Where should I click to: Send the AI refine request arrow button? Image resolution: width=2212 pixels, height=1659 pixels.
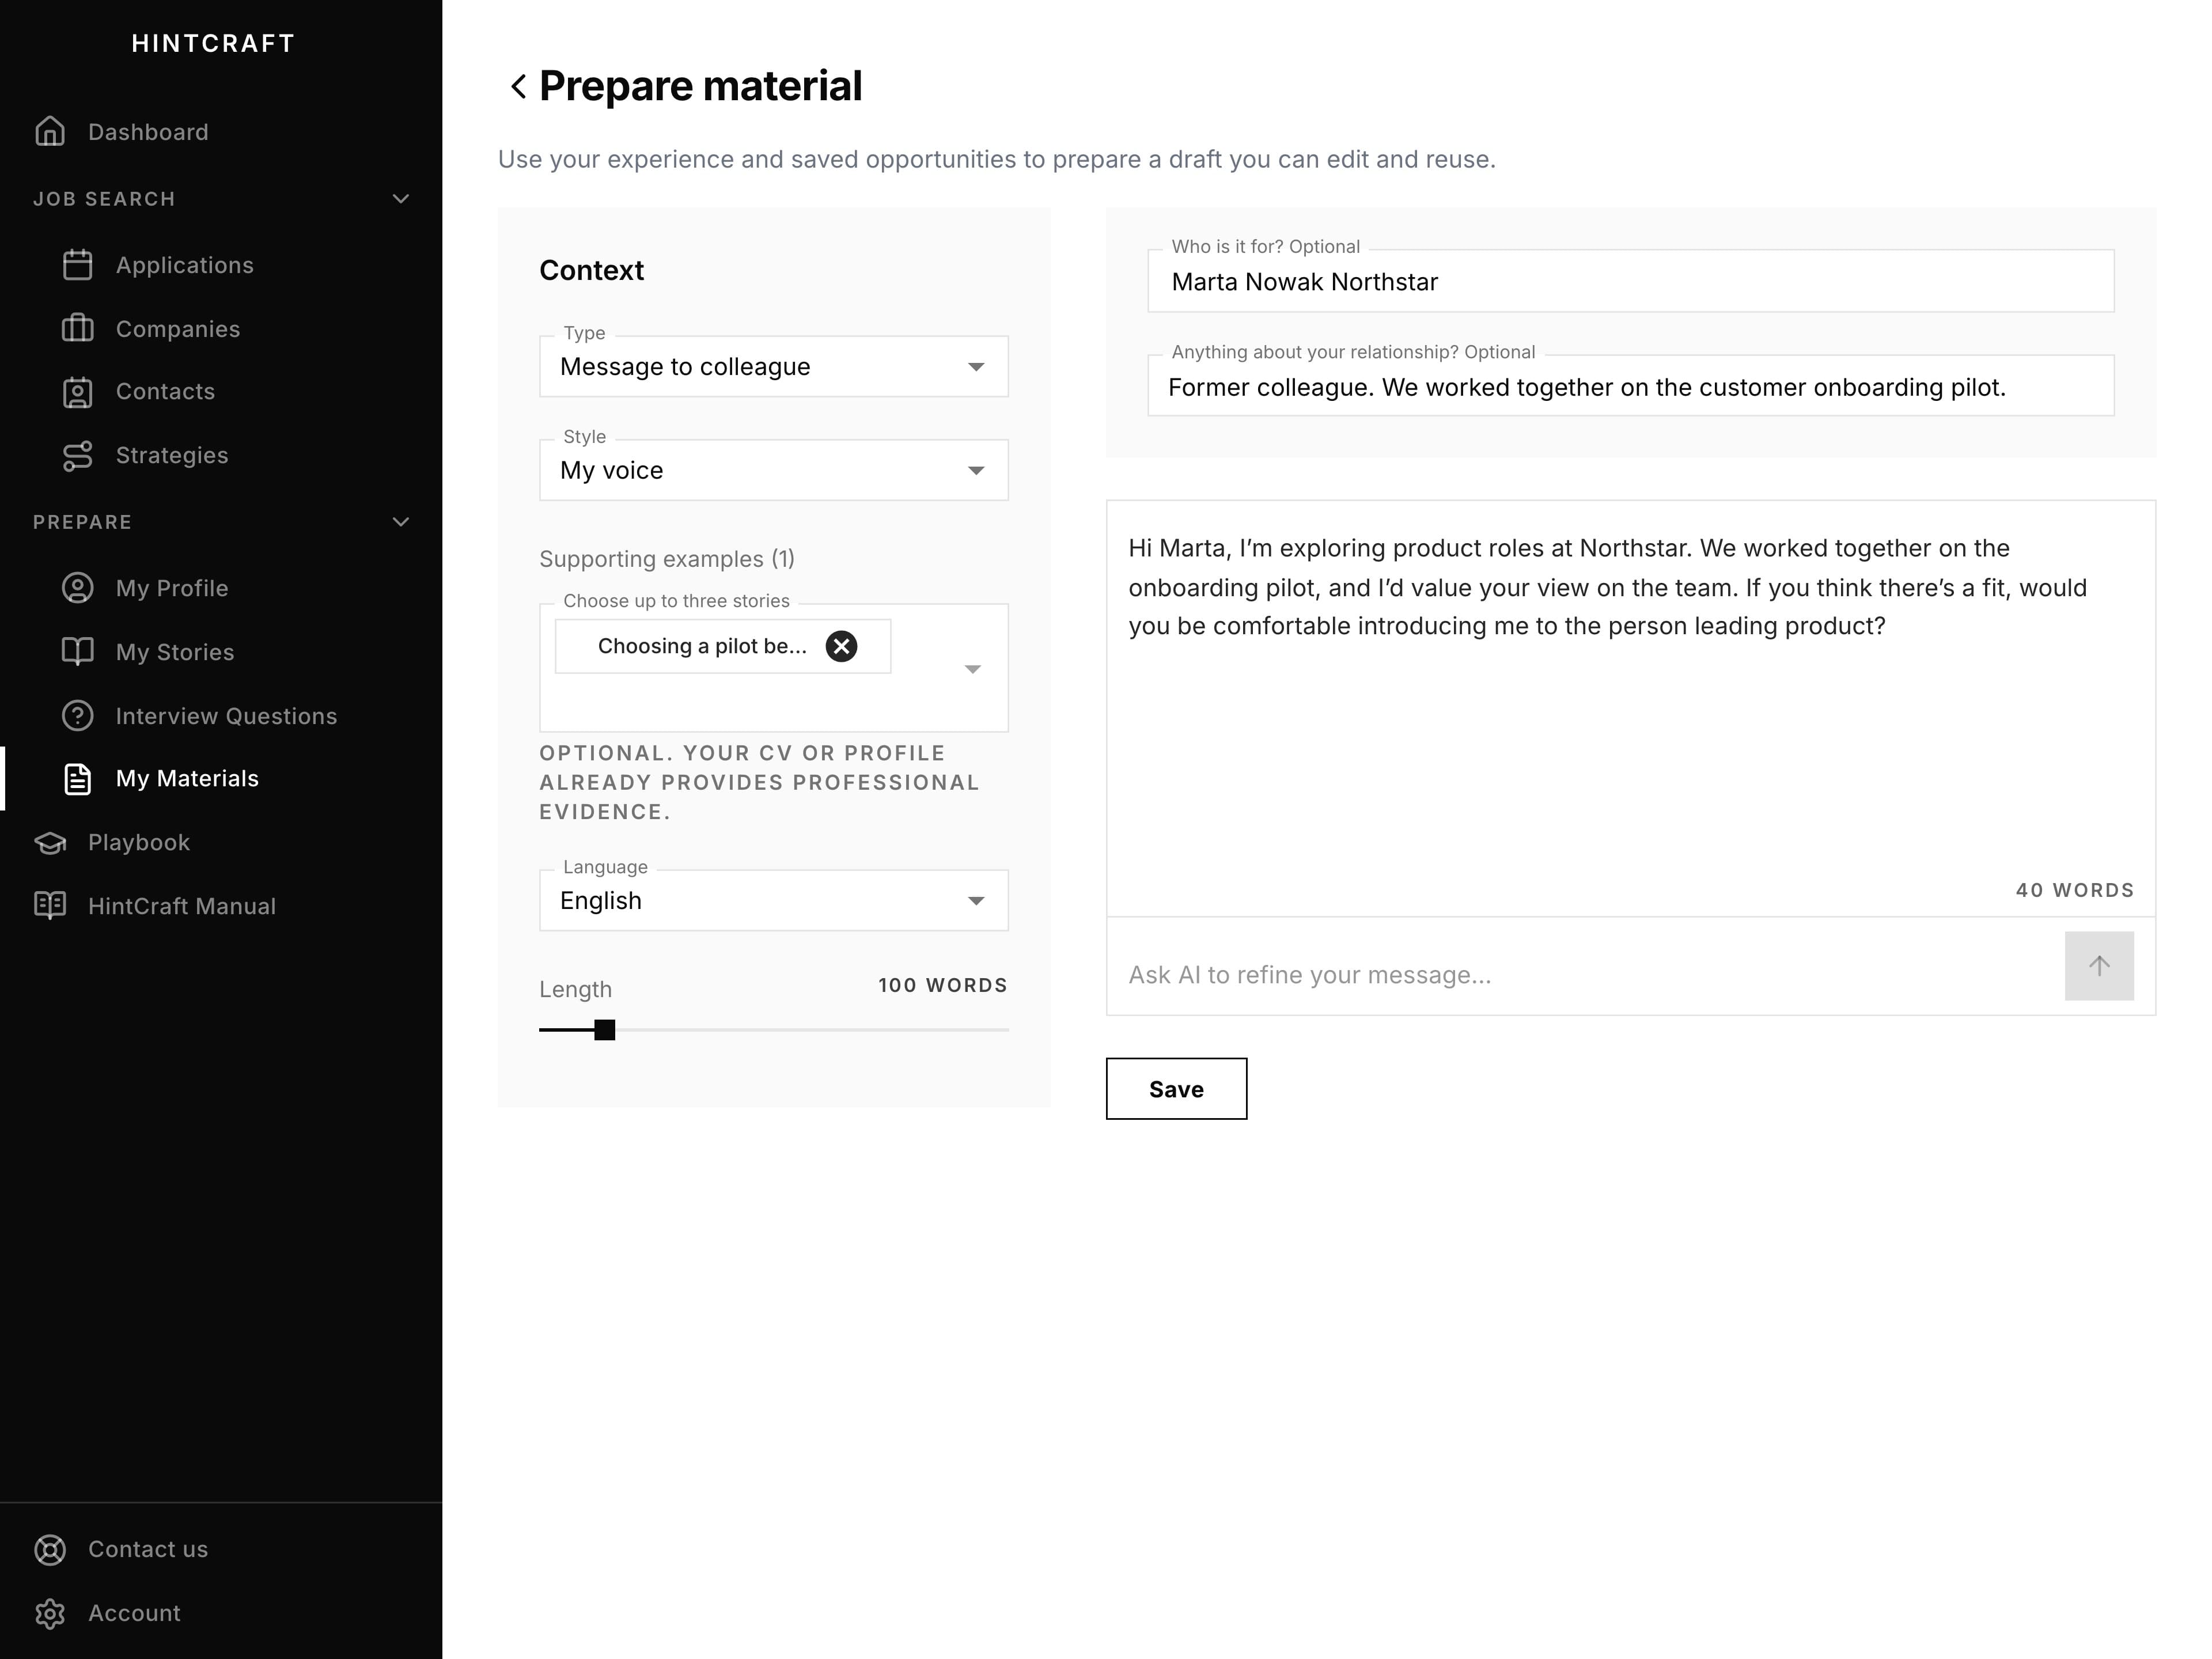pos(2099,966)
